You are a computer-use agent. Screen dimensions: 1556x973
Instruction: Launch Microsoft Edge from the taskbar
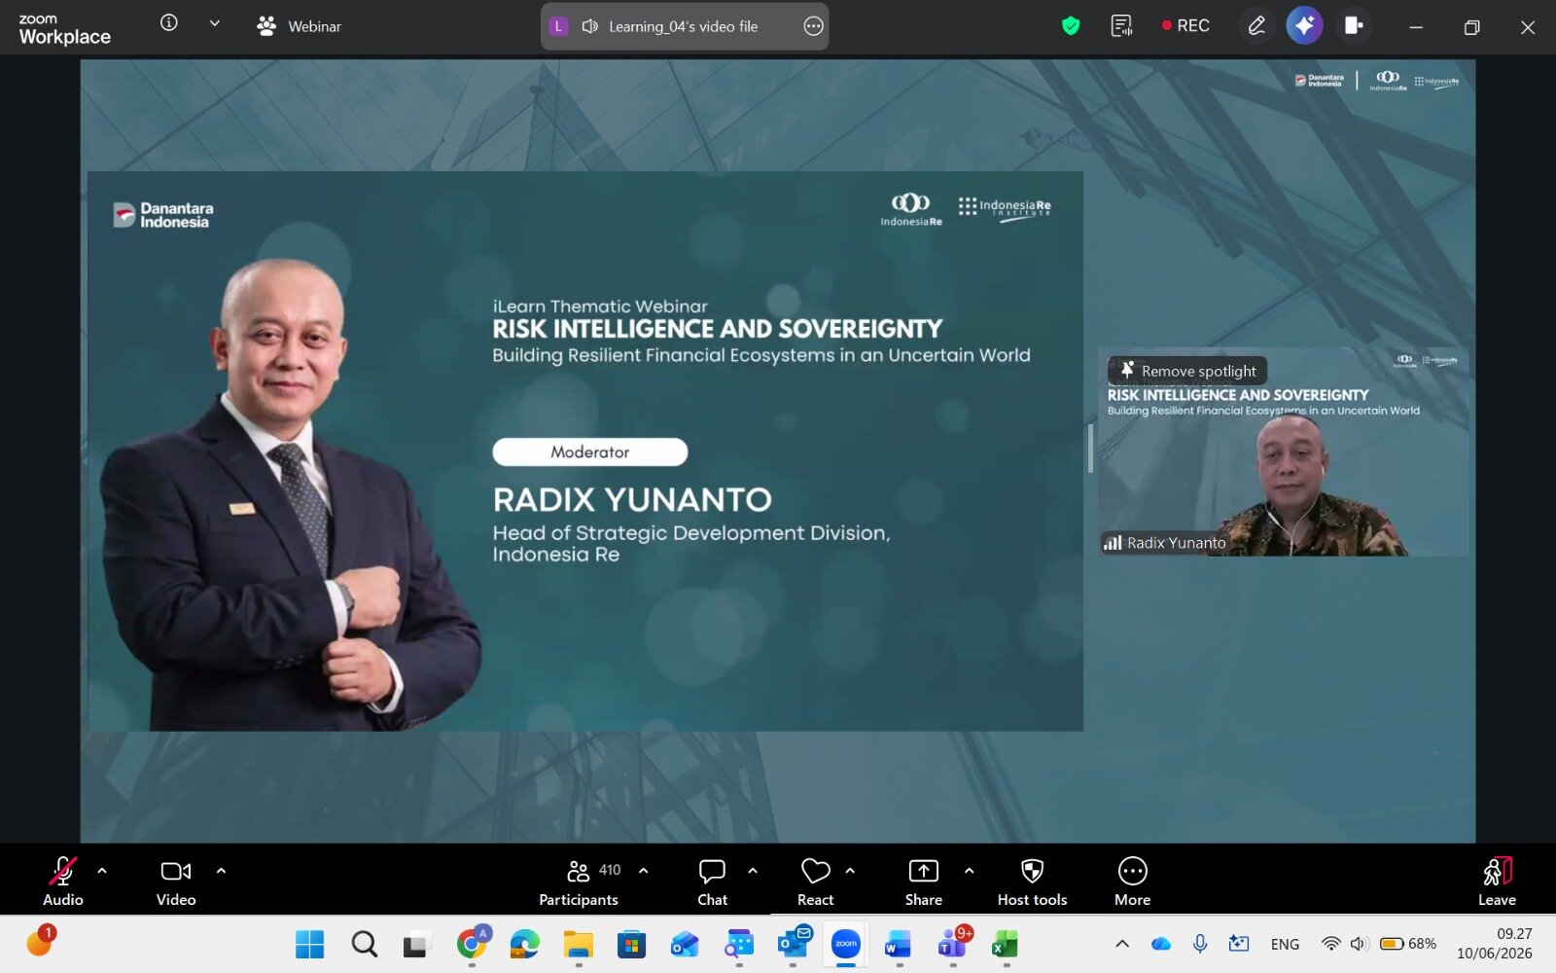(x=525, y=944)
